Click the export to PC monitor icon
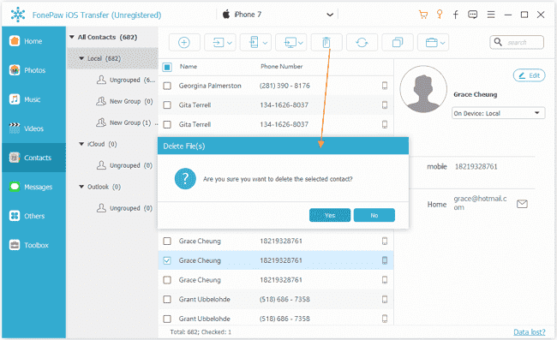 tap(290, 43)
